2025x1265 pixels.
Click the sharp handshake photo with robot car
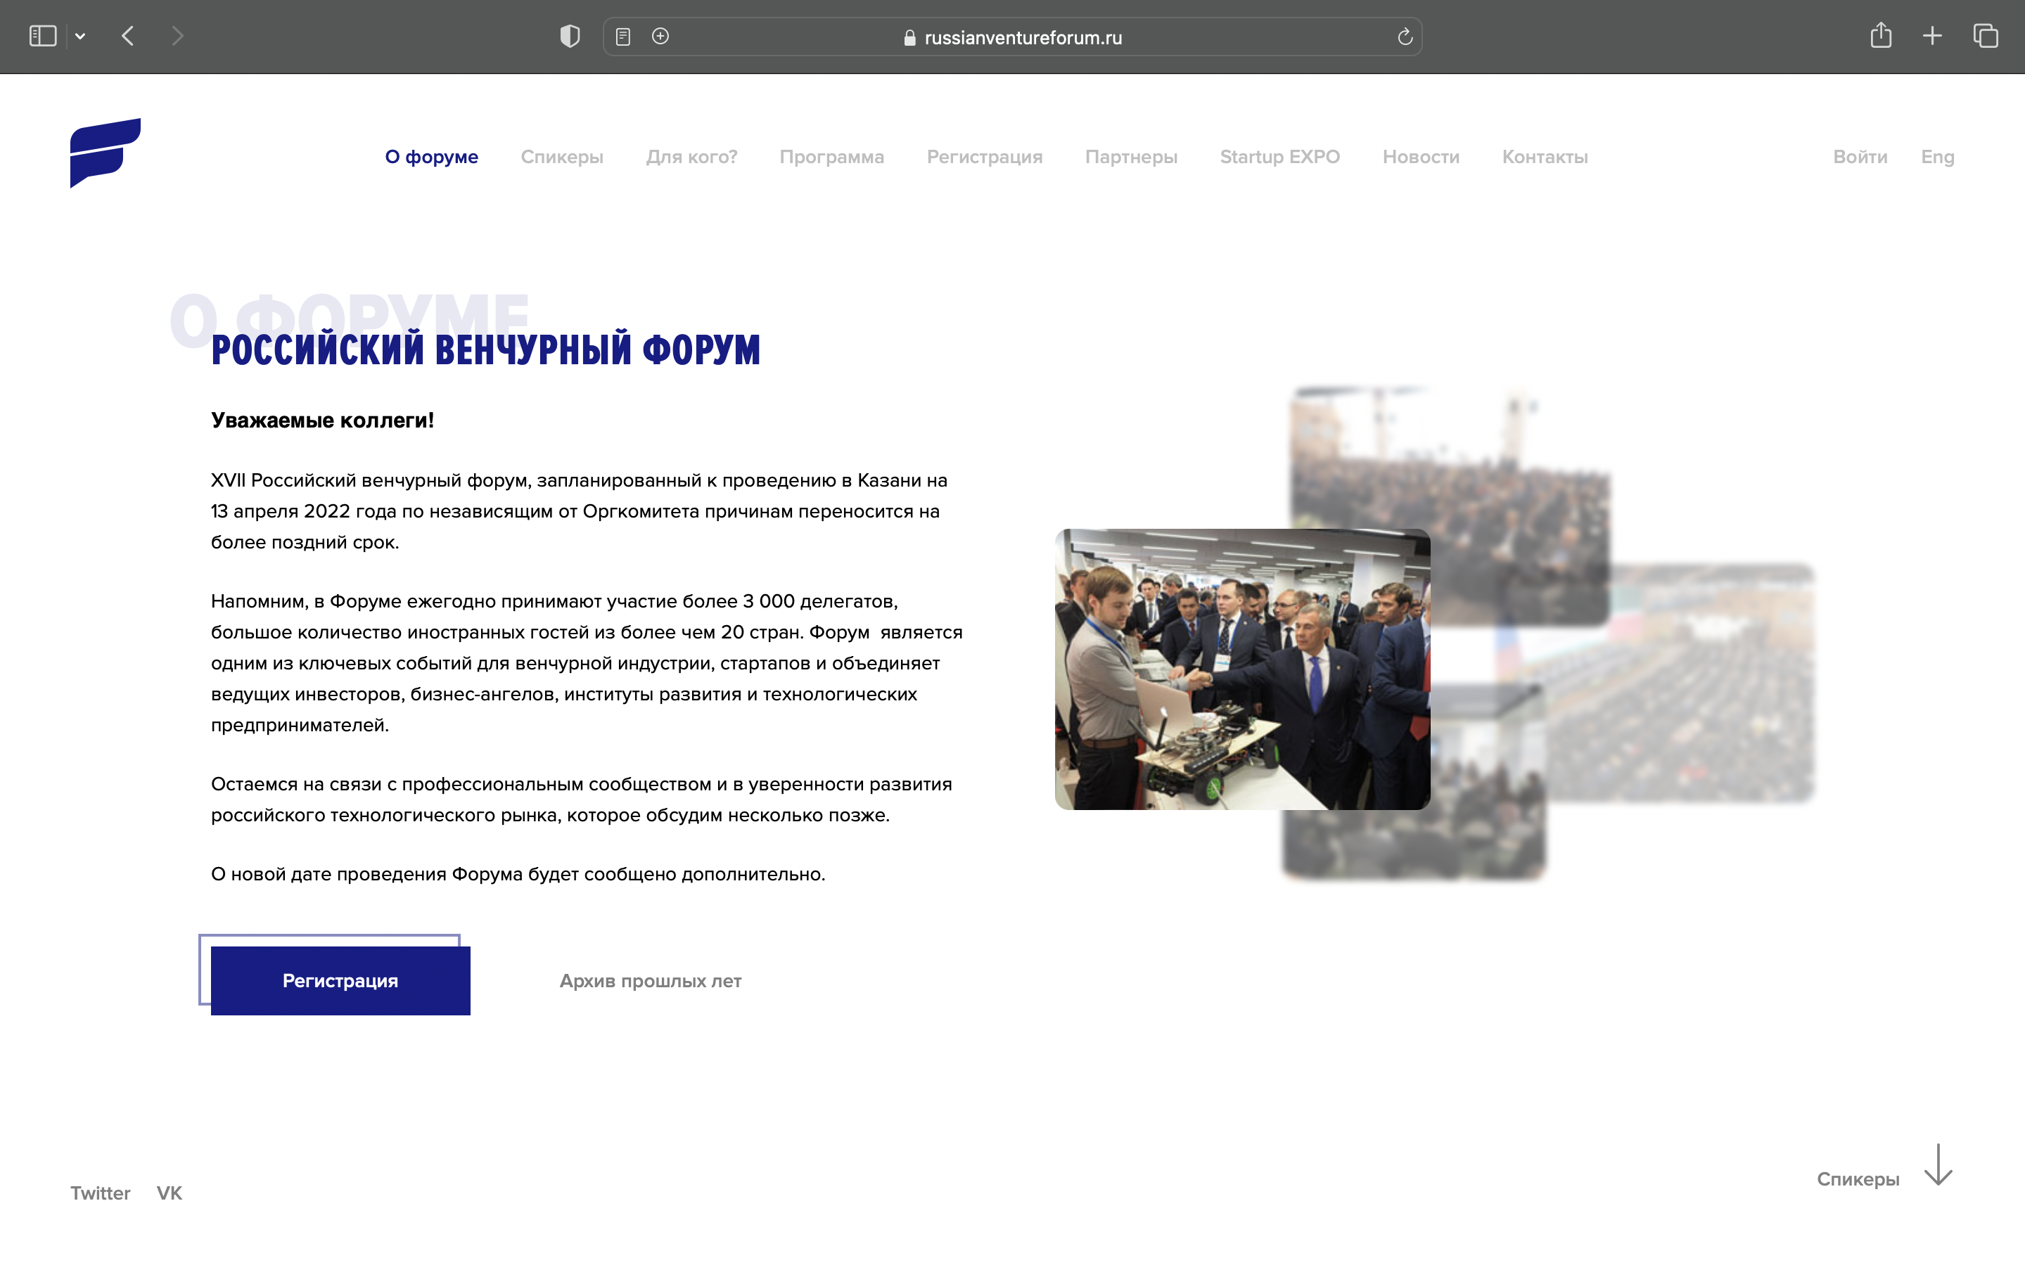1243,669
